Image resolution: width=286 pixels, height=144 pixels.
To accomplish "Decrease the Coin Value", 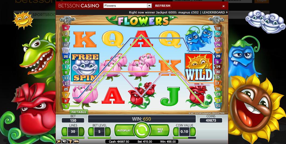I will click(176, 132).
